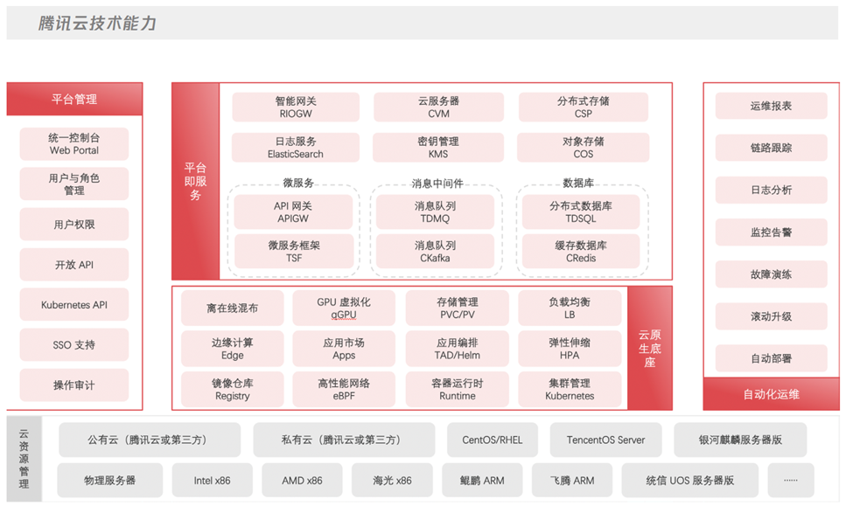Image resolution: width=846 pixels, height=513 pixels.
Task: Choose the CentOS/RHEL box
Action: [x=493, y=440]
